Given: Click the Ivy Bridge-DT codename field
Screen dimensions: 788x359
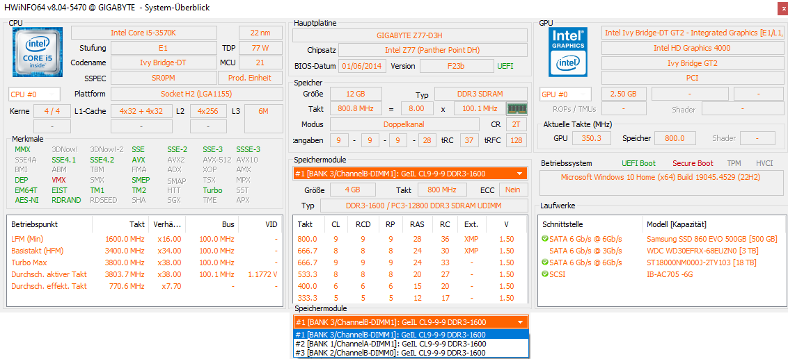Looking at the screenshot, I should (162, 62).
